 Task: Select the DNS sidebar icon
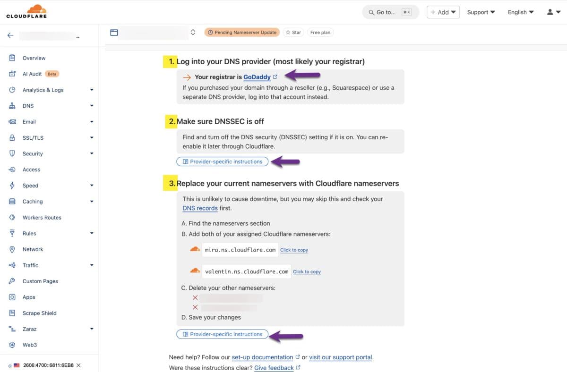pos(13,106)
